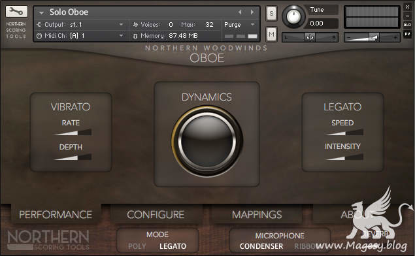Open the wrench instrument edit icon
Viewport: 415px width, 256px height.
(16, 11)
